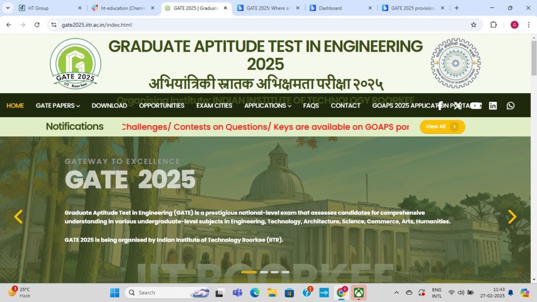This screenshot has height=302, width=537.
Task: Open the FAQS menu item
Action: [311, 106]
